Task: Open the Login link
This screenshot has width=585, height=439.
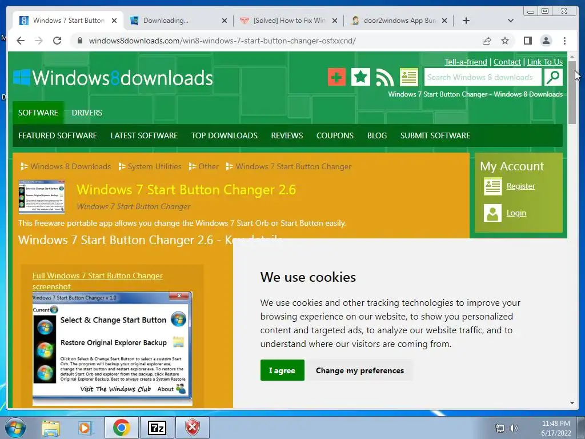Action: (x=516, y=213)
